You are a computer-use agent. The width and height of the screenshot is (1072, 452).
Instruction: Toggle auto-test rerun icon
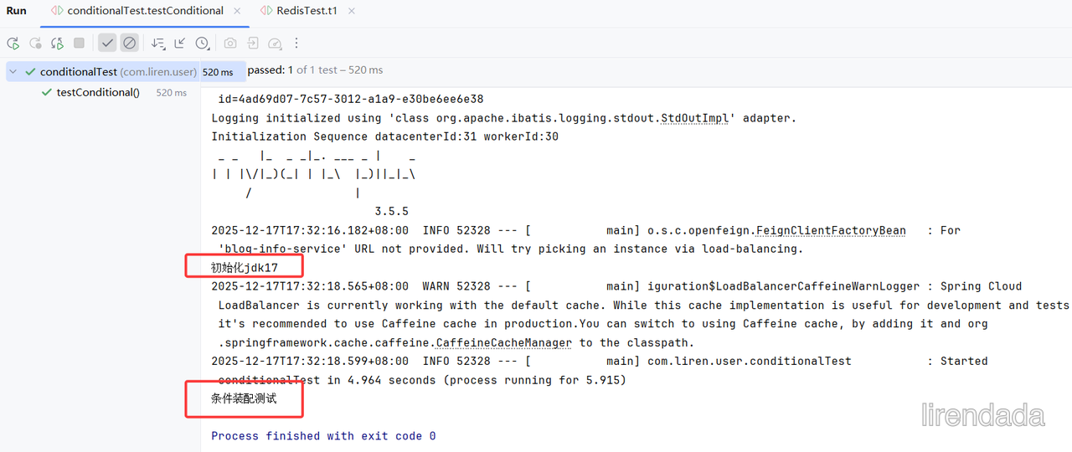point(57,43)
